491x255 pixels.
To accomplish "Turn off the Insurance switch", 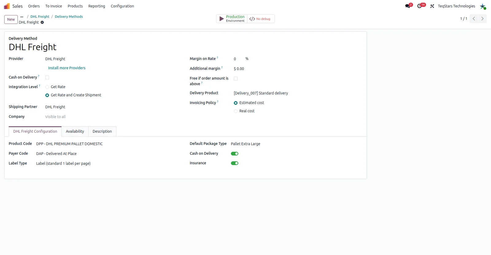I will (235, 163).
